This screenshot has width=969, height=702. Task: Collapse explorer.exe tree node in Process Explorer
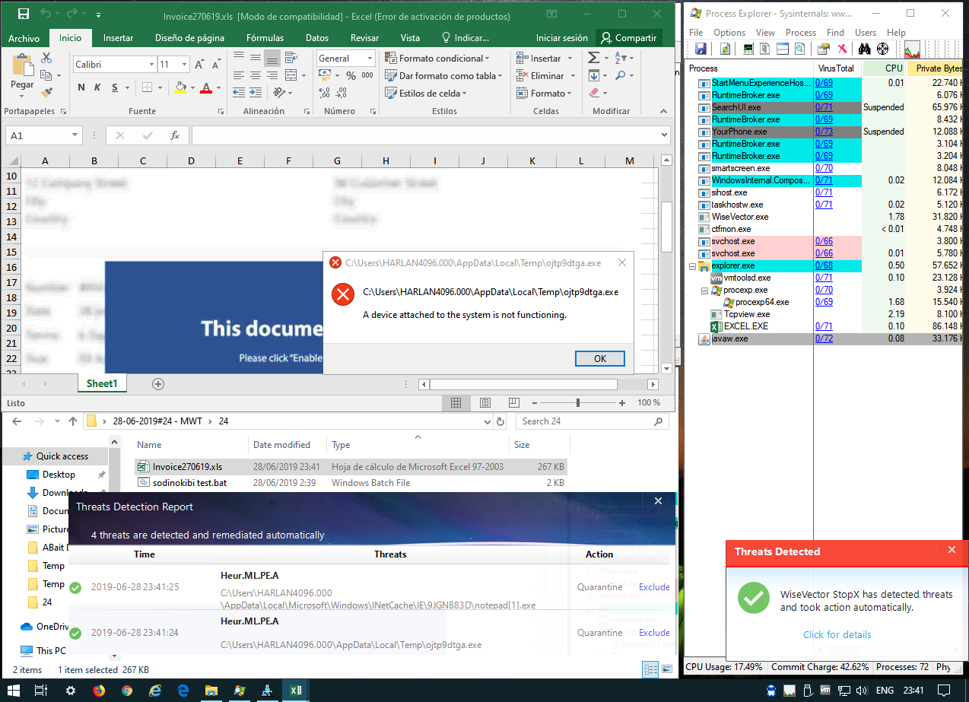pyautogui.click(x=693, y=265)
